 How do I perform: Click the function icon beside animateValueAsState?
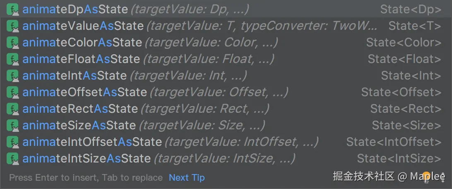click(13, 26)
